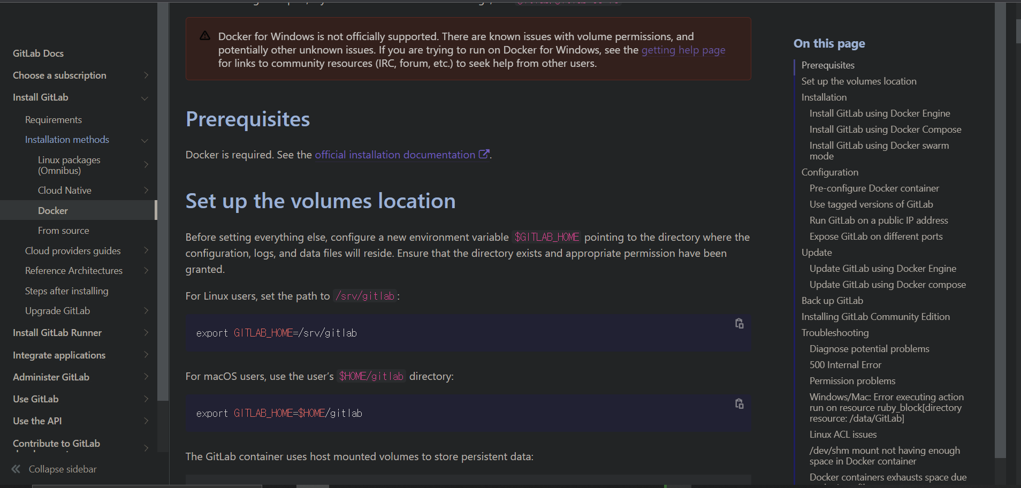This screenshot has height=488, width=1021.
Task: Jump to Set up the volumes location outline entry
Action: pyautogui.click(x=859, y=81)
